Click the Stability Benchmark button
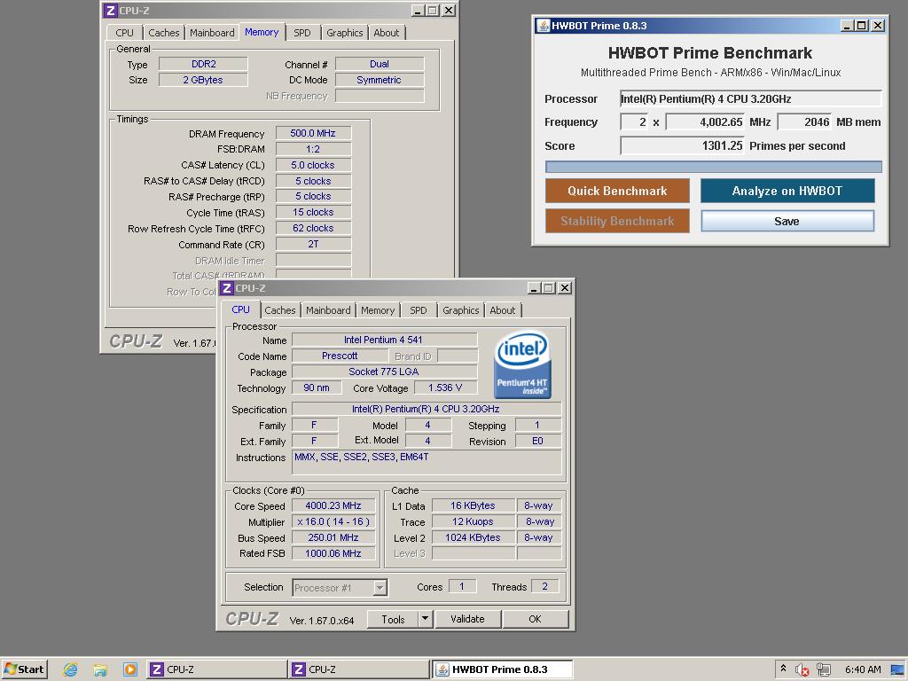Image resolution: width=908 pixels, height=681 pixels. [x=617, y=221]
